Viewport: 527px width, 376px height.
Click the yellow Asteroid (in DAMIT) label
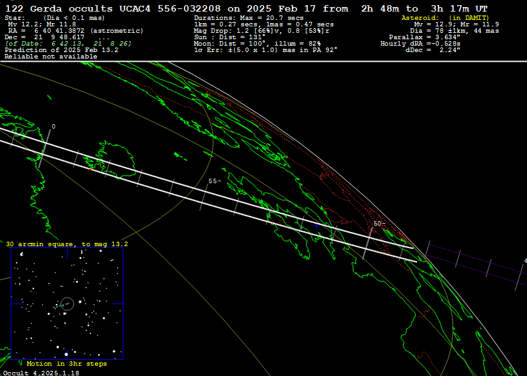445,17
